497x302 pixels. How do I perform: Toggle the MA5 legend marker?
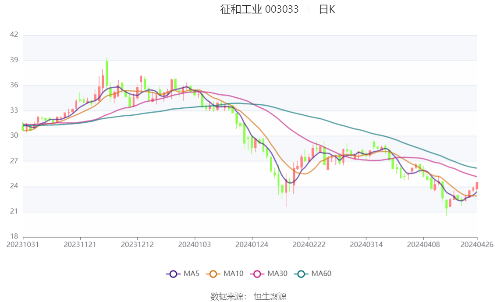coord(173,274)
